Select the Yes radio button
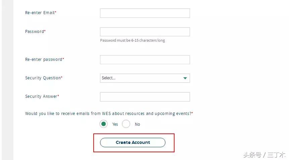 coord(104,124)
